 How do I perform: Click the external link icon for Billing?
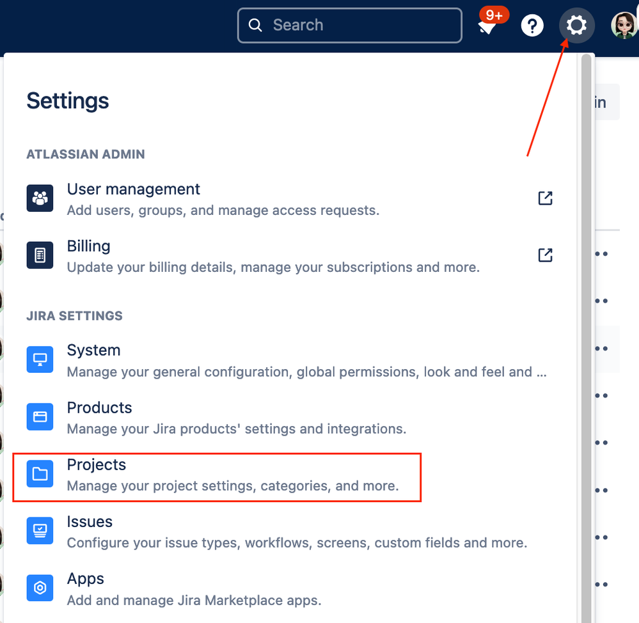coord(545,255)
